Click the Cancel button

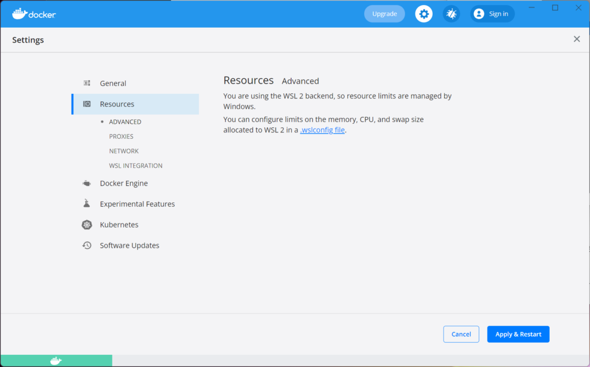(x=461, y=334)
